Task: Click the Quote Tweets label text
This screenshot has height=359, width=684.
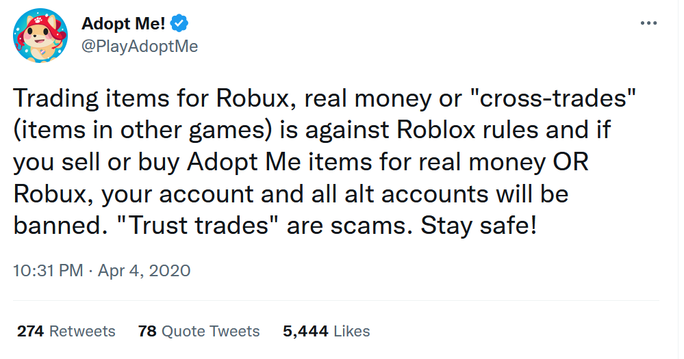Action: click(x=211, y=332)
